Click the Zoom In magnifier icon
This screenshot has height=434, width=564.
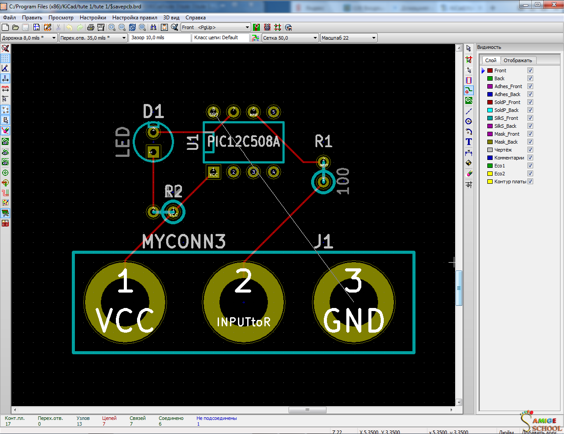(112, 27)
